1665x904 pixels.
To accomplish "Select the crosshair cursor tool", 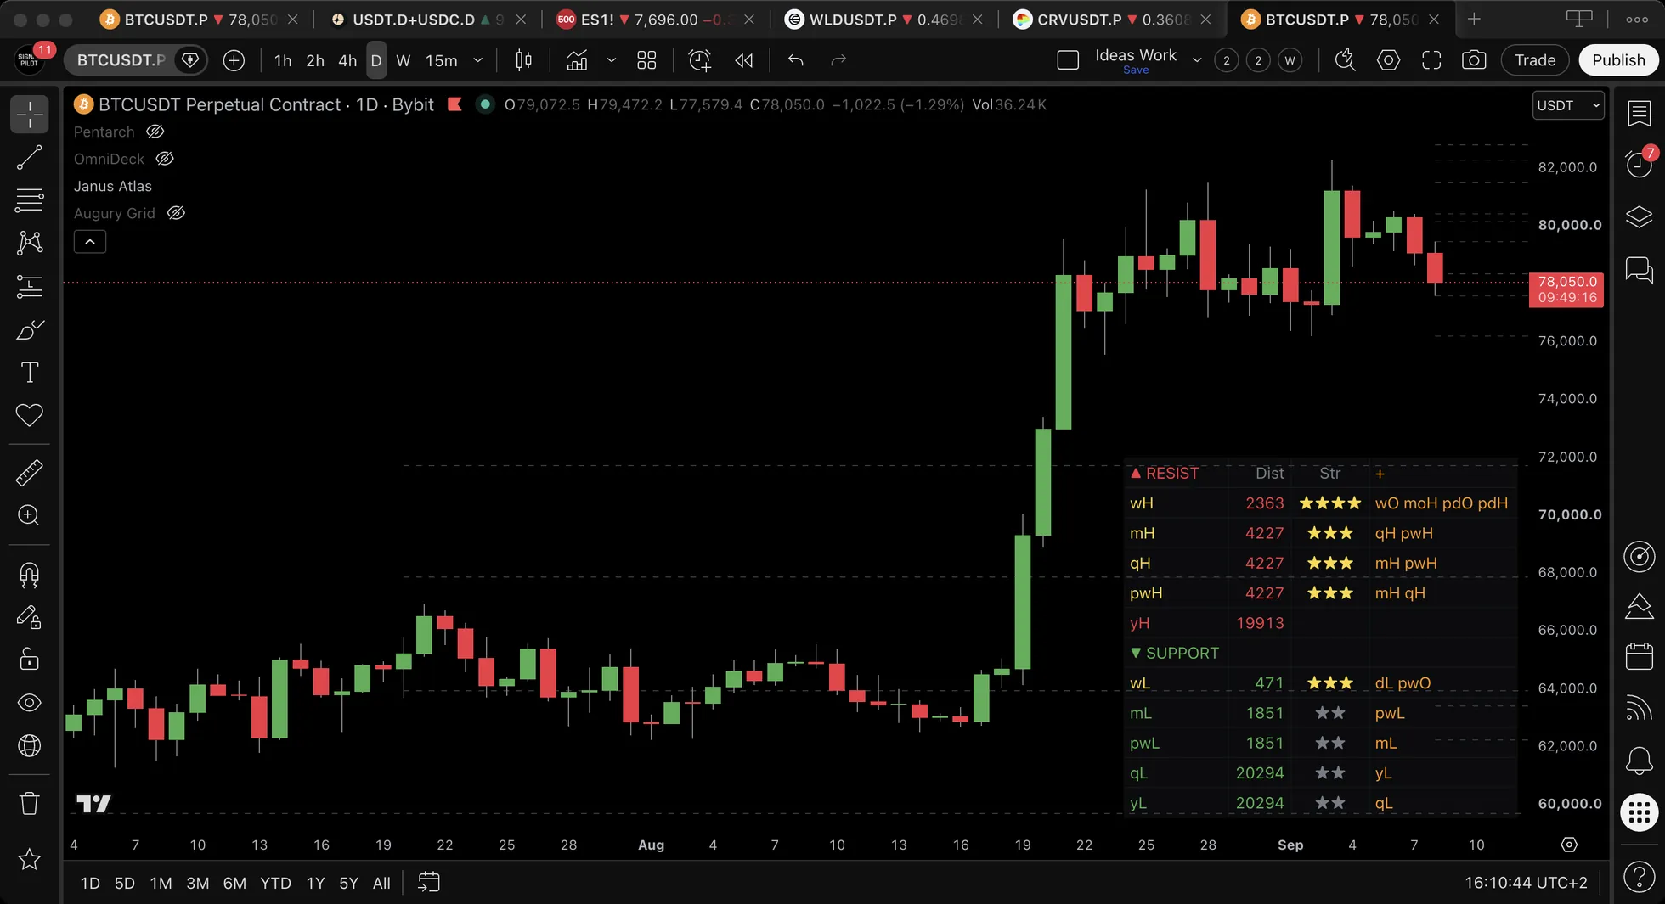I will click(29, 114).
